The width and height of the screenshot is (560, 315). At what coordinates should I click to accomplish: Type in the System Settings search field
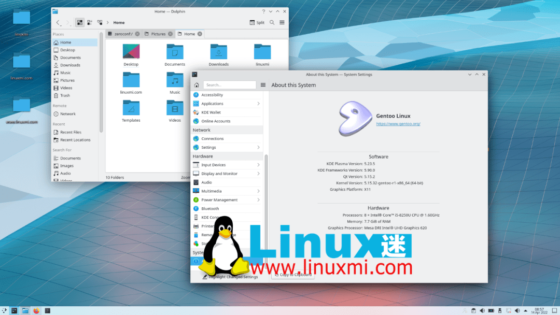230,84
